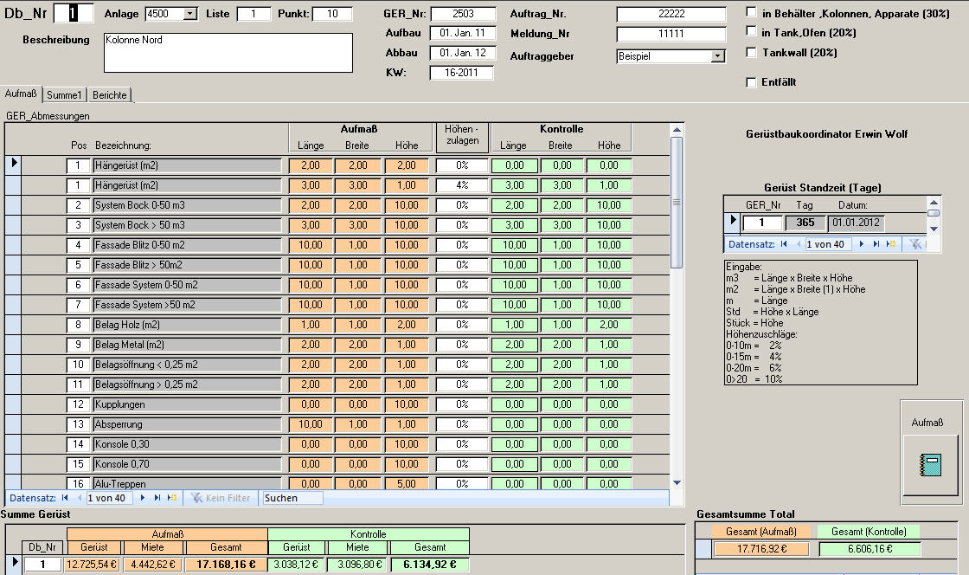Click the Höhenzulagen column header button
This screenshot has height=575, width=969.
(x=462, y=137)
